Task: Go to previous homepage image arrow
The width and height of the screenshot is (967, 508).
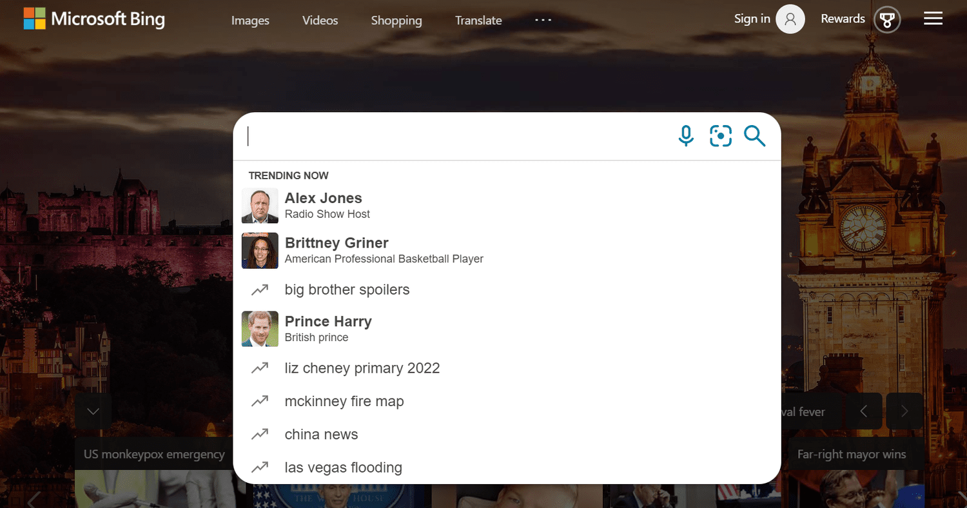Action: pyautogui.click(x=864, y=411)
